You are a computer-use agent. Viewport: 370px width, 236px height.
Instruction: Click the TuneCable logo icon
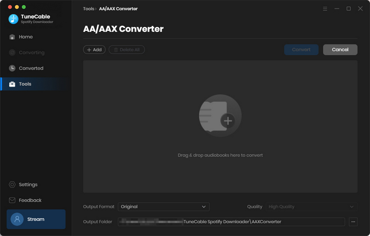[x=13, y=19]
